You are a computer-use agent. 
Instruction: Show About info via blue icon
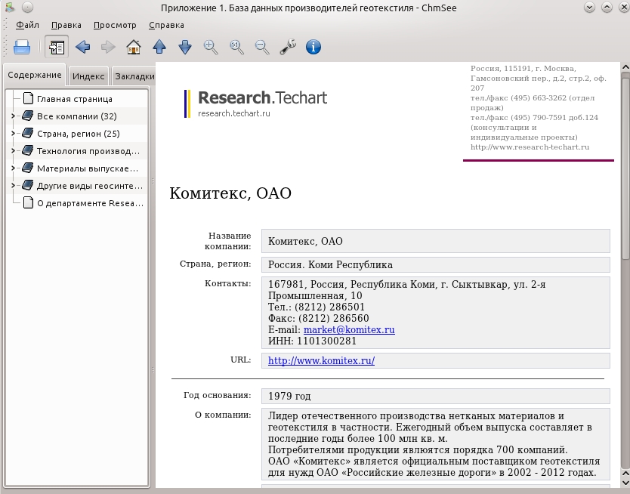pos(313,47)
